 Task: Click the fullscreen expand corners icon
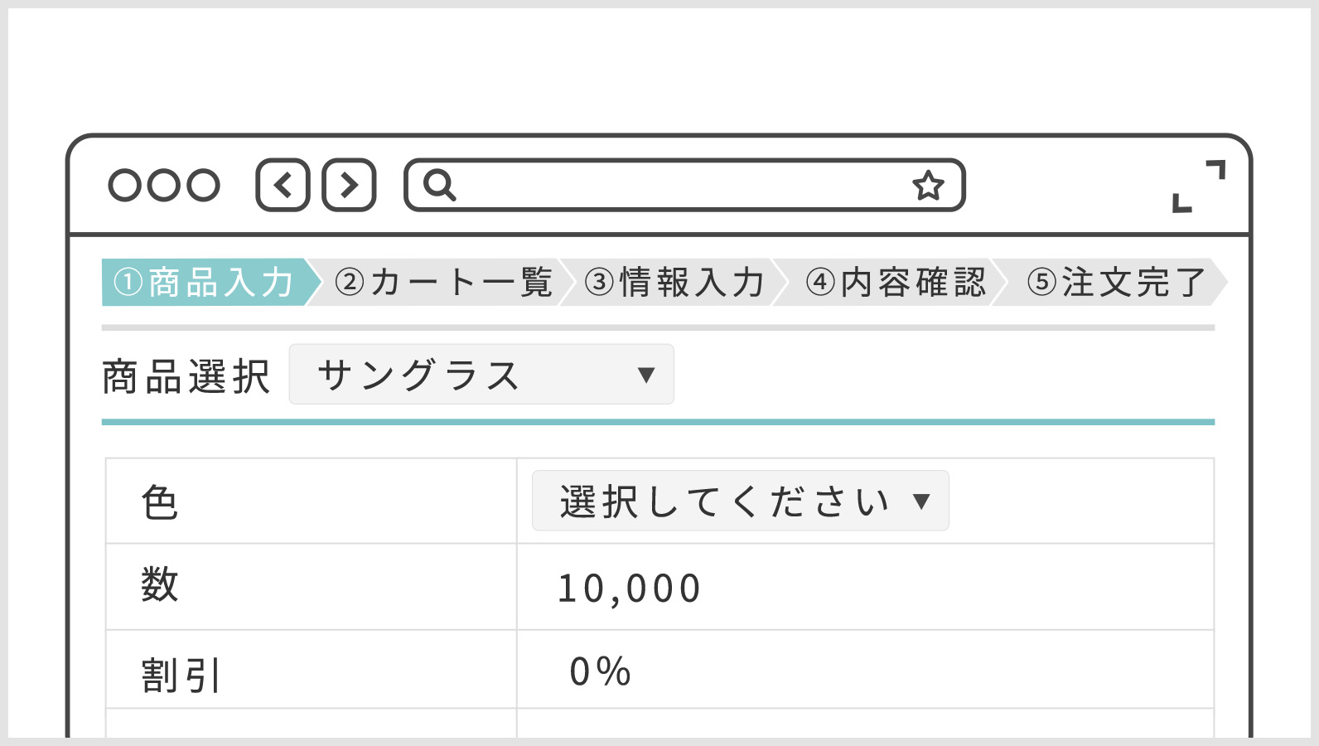coord(1198,186)
